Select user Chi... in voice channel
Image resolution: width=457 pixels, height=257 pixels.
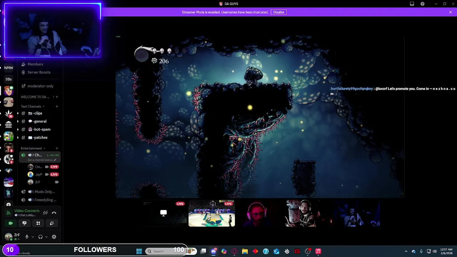43,167
